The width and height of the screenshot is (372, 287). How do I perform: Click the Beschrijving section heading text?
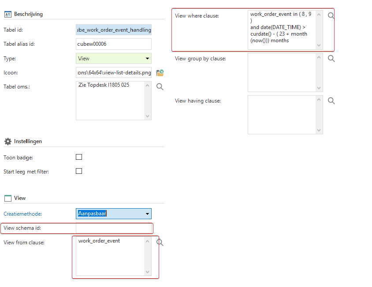(x=29, y=14)
